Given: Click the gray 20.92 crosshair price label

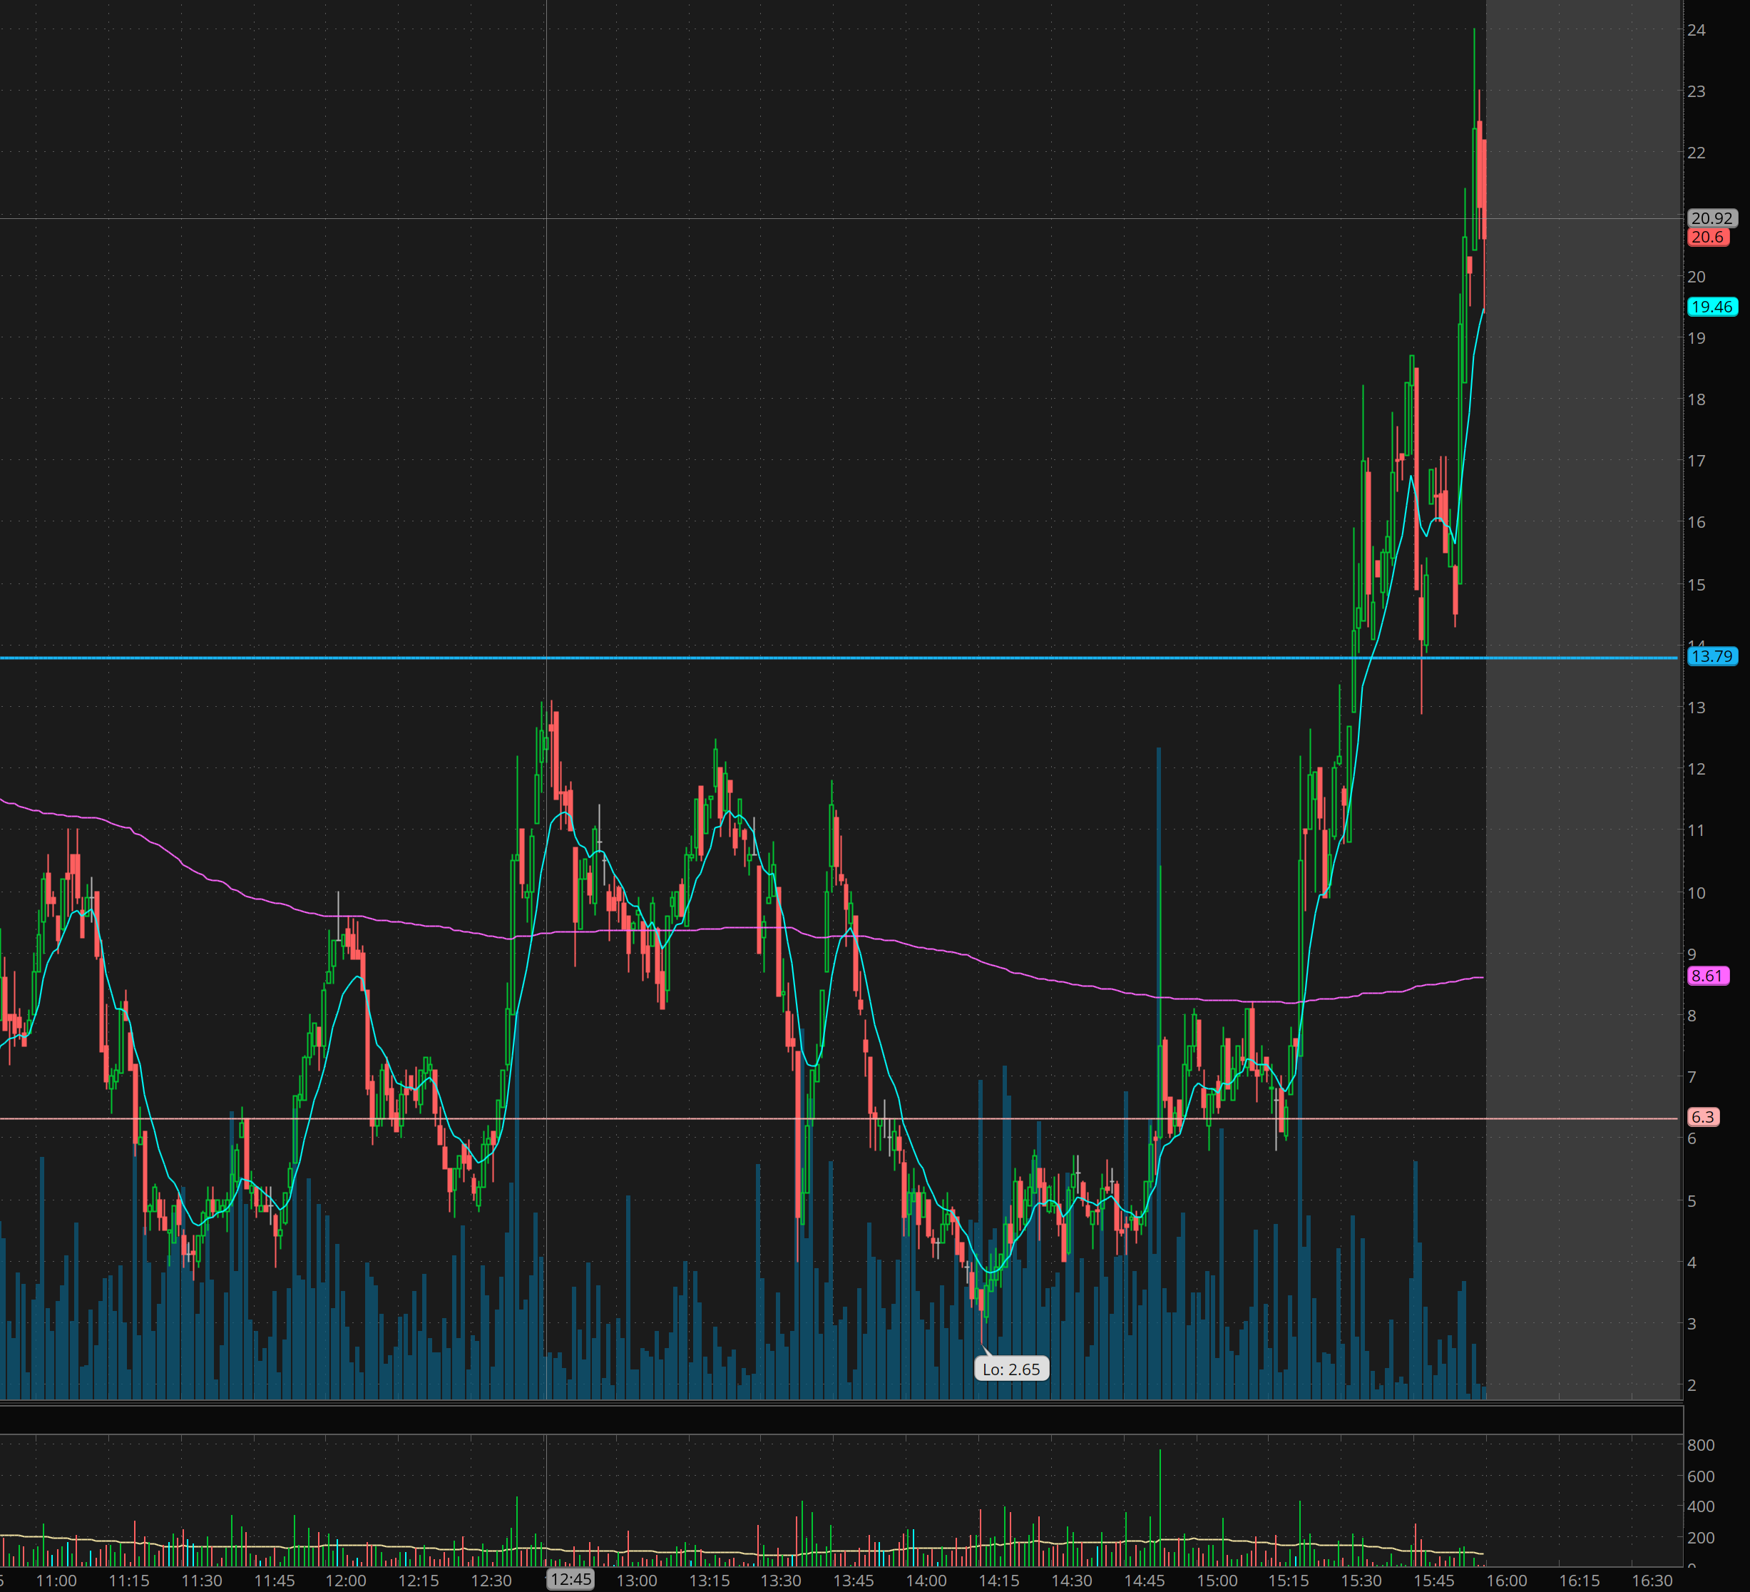Looking at the screenshot, I should coord(1711,218).
